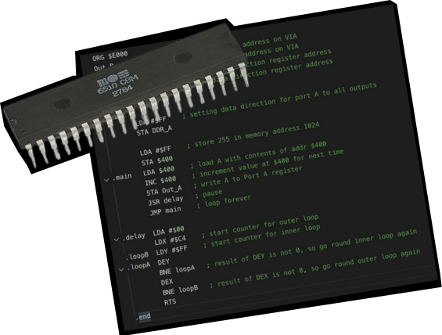The width and height of the screenshot is (442, 335).
Task: Click the RTS instruction line
Action: point(170,302)
